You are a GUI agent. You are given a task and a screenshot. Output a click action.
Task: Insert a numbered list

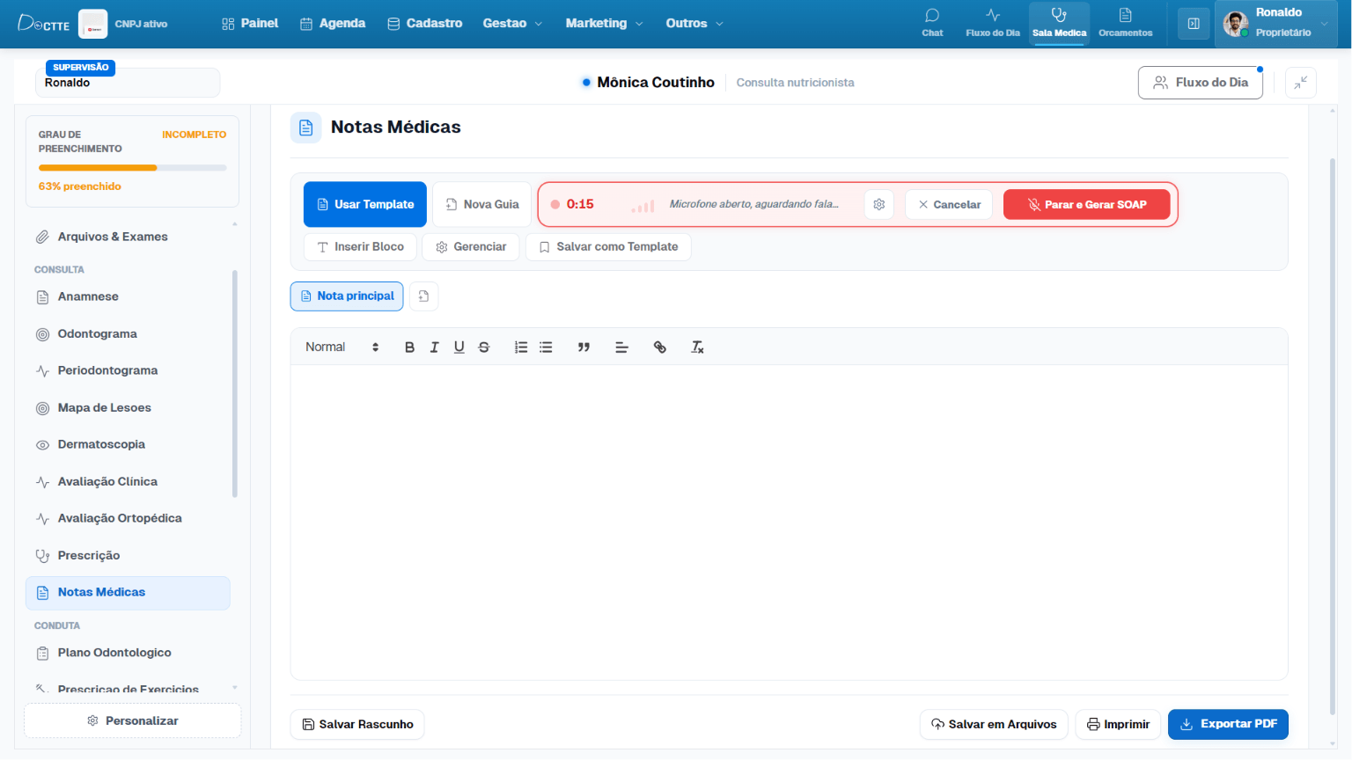[x=521, y=347]
